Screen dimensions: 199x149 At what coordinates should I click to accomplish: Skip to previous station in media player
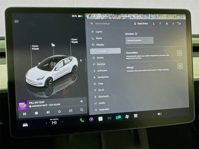24,114
